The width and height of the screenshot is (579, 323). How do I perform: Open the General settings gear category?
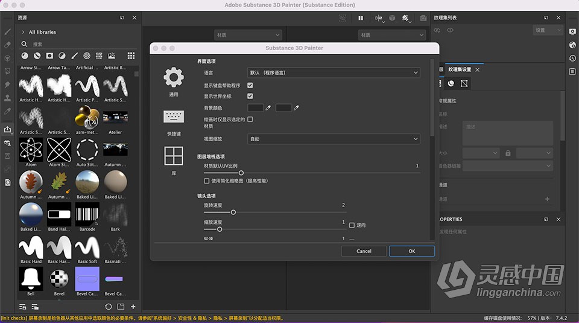(x=174, y=78)
